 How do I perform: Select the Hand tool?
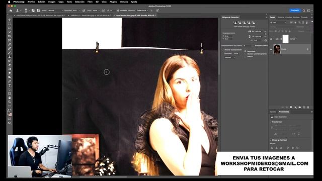pyautogui.click(x=10, y=98)
